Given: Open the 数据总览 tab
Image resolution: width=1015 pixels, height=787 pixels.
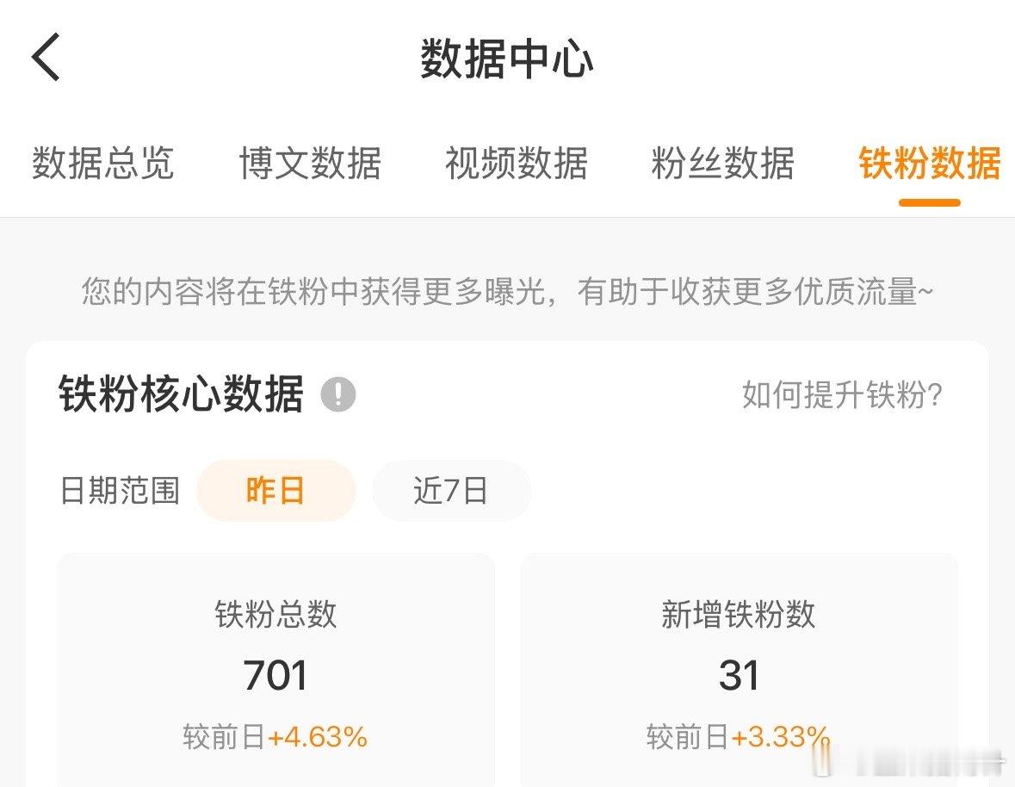Looking at the screenshot, I should tap(103, 164).
